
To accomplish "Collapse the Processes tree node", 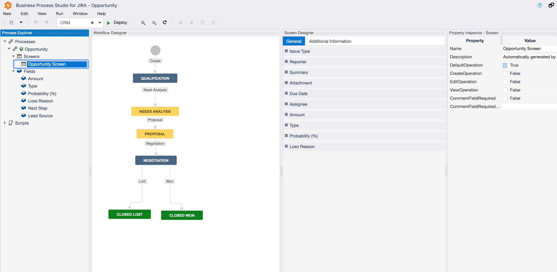I will pos(5,41).
